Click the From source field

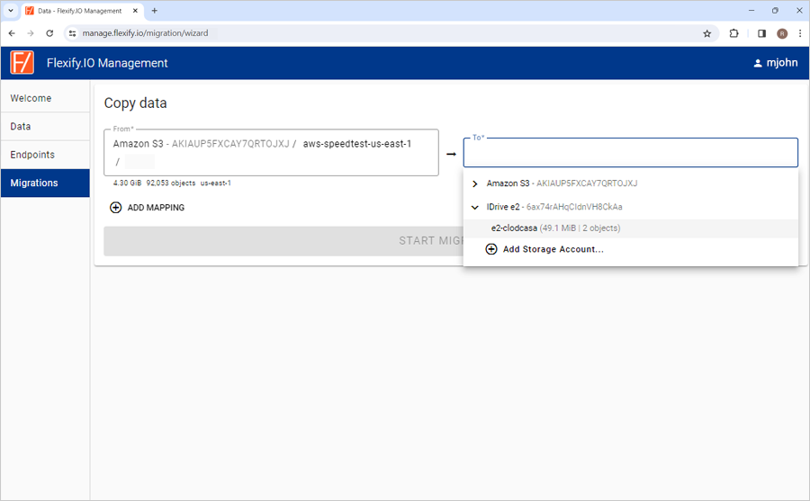pyautogui.click(x=271, y=152)
